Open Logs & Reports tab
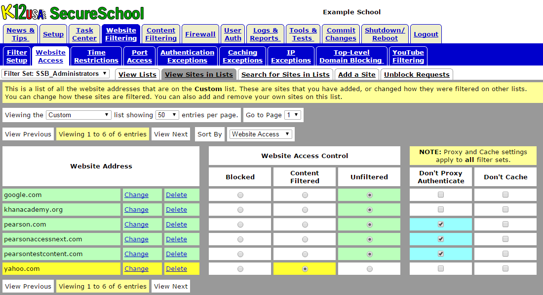 click(x=265, y=34)
